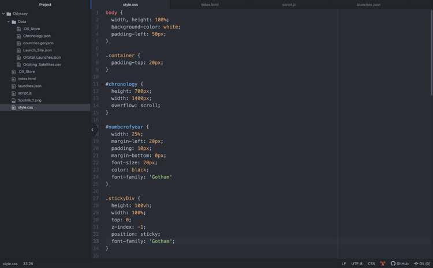This screenshot has width=433, height=268.
Task: Hide tree view with the arrow handle
Action: pos(92,130)
